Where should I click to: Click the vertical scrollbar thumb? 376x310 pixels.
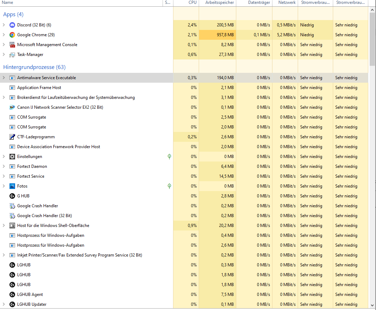tap(372, 39)
